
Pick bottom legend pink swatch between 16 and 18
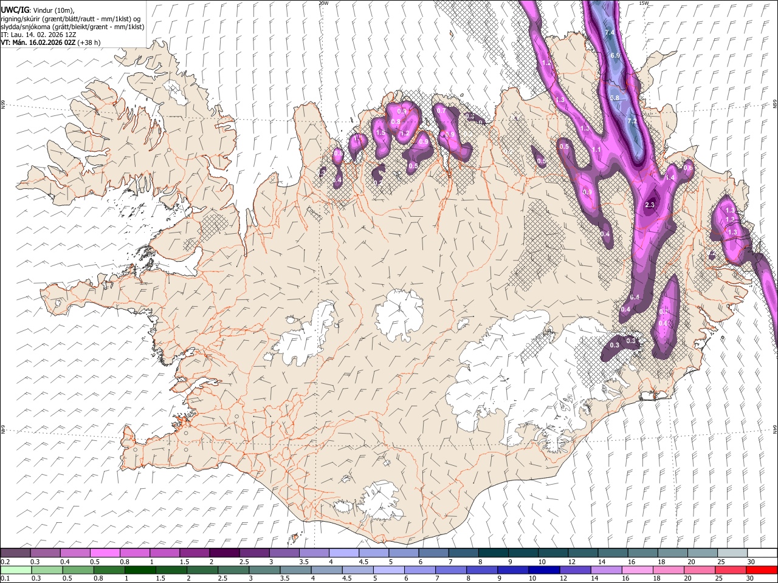coord(637,570)
